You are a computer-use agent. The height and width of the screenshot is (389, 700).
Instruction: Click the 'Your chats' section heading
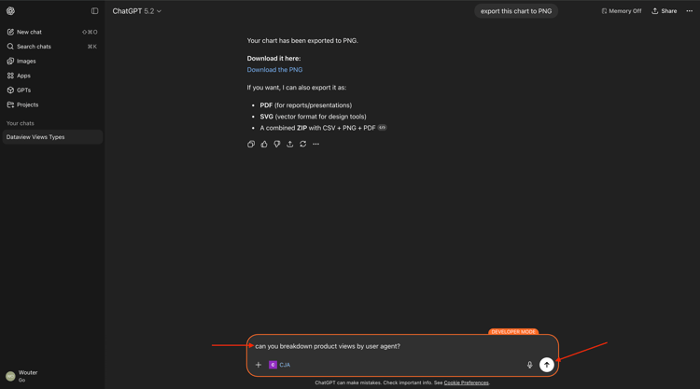click(21, 123)
